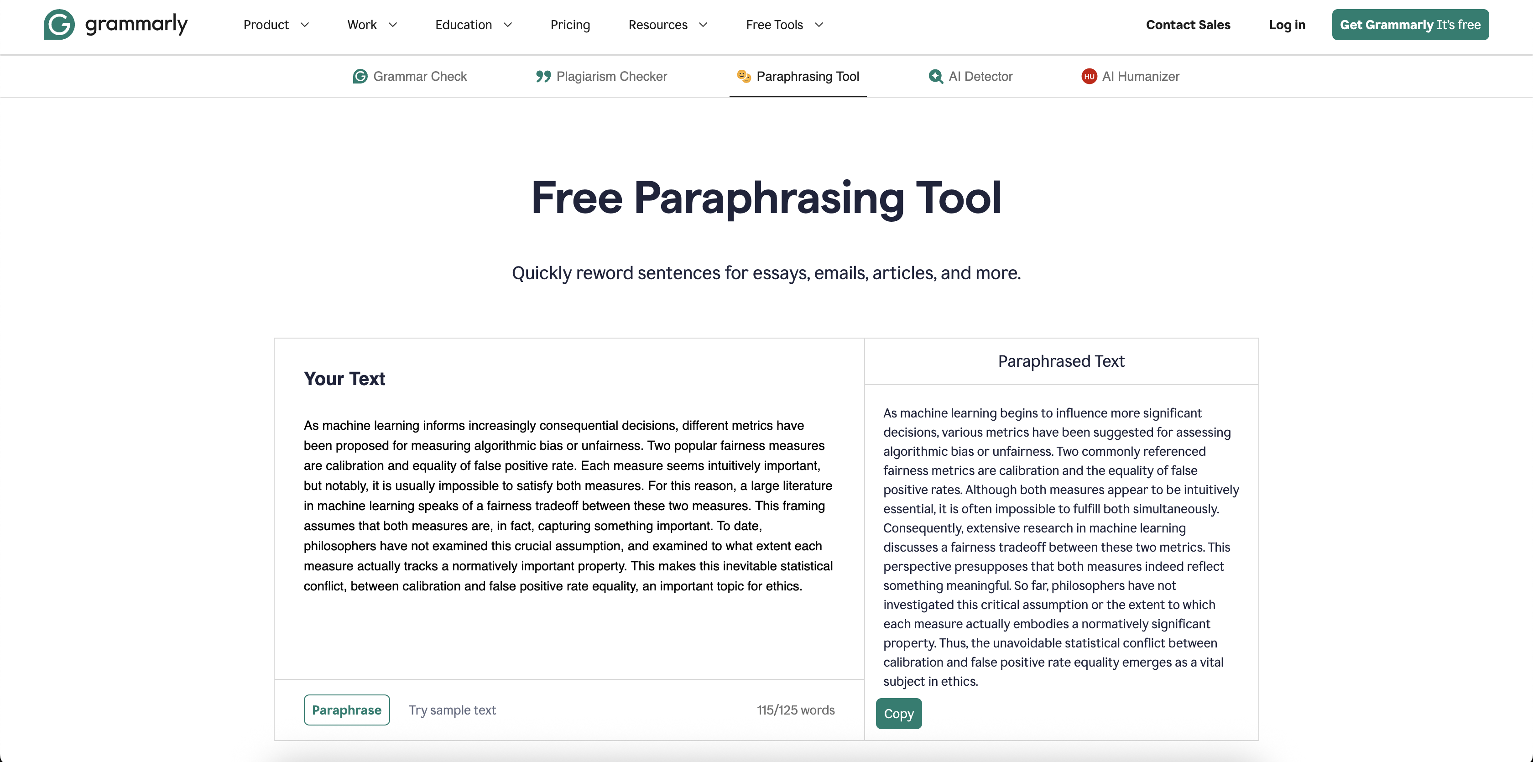Click the Paraphrase button
Image resolution: width=1533 pixels, height=762 pixels.
[346, 710]
